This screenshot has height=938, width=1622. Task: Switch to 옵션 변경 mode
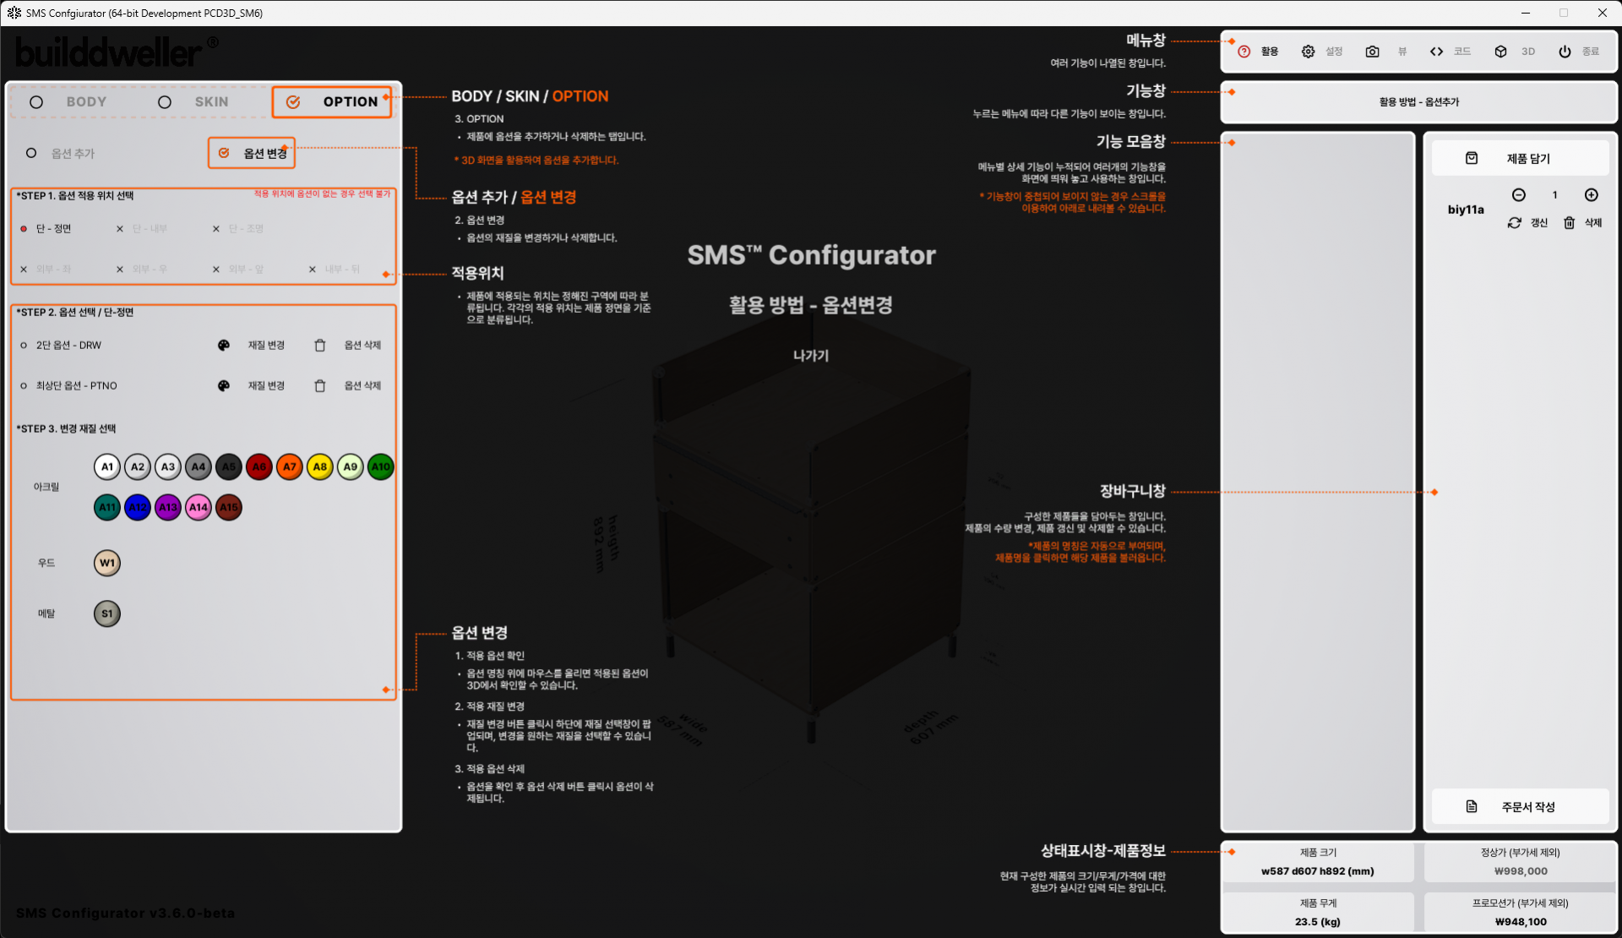252,154
